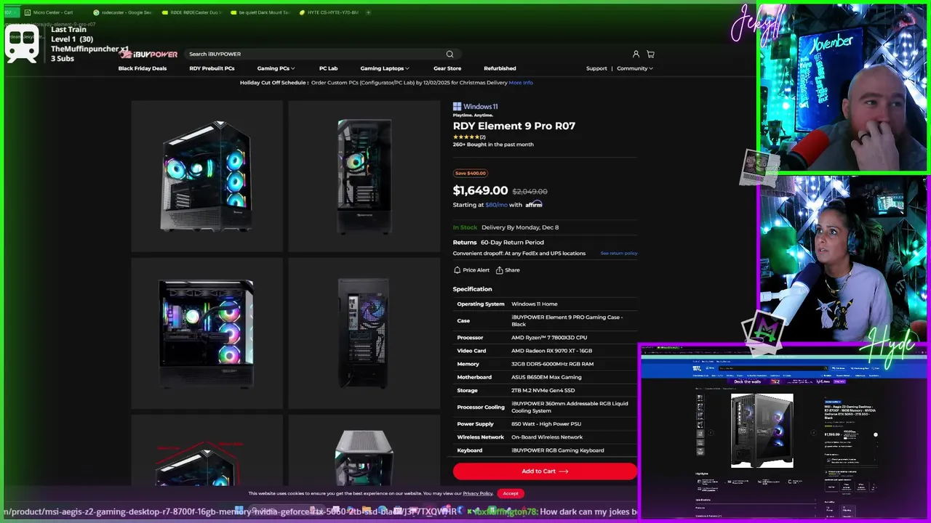This screenshot has height=523, width=931.
Task: Click the Windows 11 logo badge
Action: (475, 106)
